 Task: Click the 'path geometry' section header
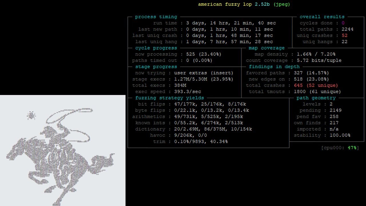click(316, 98)
